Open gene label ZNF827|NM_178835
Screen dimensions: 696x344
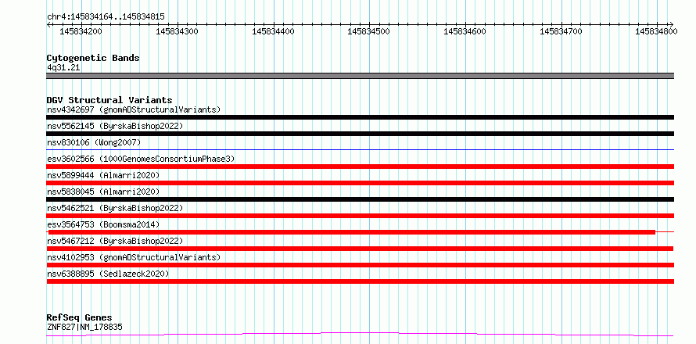(84, 327)
